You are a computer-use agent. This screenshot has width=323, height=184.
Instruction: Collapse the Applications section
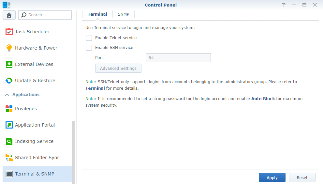pyautogui.click(x=7, y=95)
